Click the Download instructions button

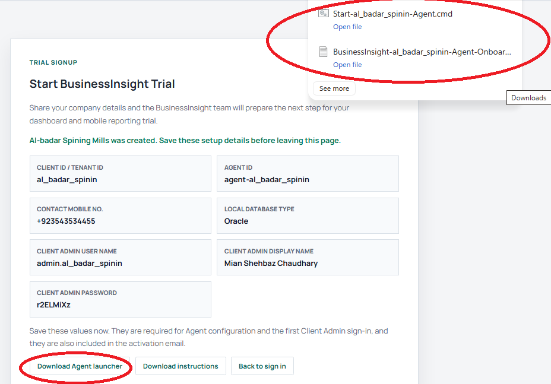coord(180,366)
